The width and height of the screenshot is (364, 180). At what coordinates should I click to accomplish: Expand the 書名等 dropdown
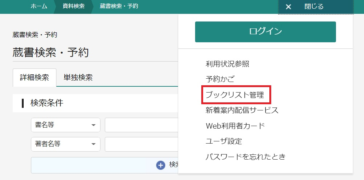(x=66, y=125)
